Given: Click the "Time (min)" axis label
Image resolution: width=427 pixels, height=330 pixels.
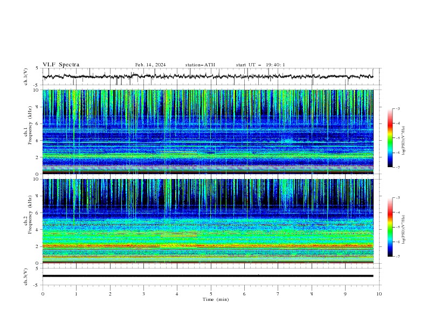Looking at the screenshot, I should [x=216, y=299].
